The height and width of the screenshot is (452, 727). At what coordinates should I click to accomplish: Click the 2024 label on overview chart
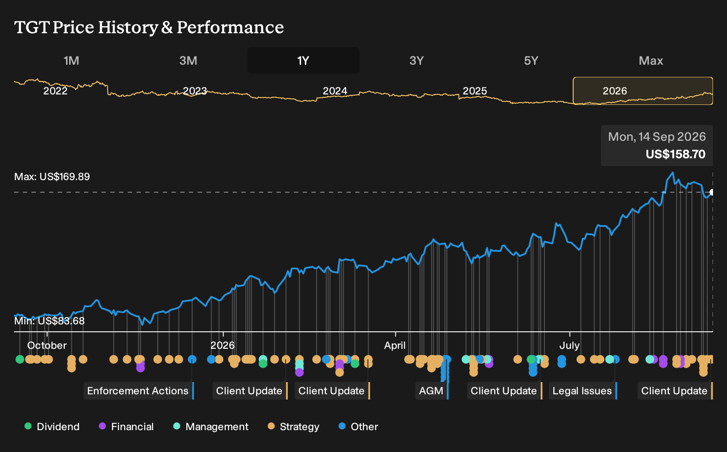pyautogui.click(x=335, y=91)
